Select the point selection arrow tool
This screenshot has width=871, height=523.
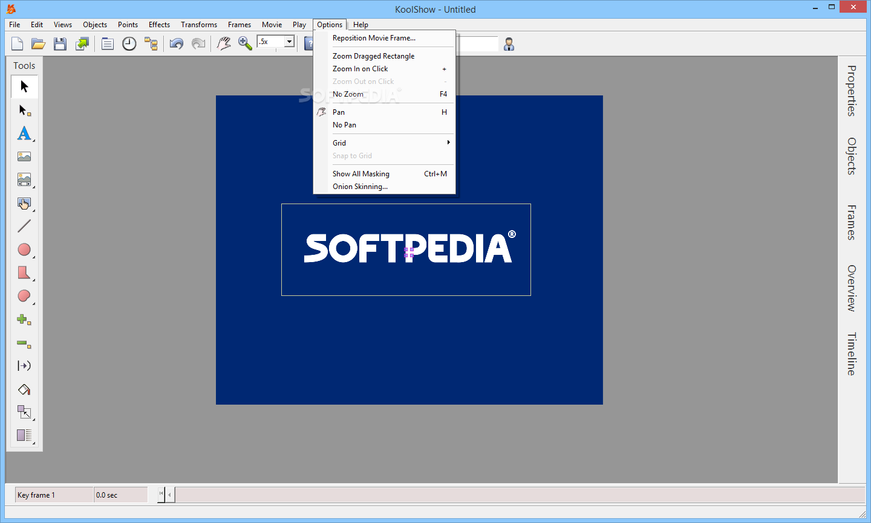[24, 110]
